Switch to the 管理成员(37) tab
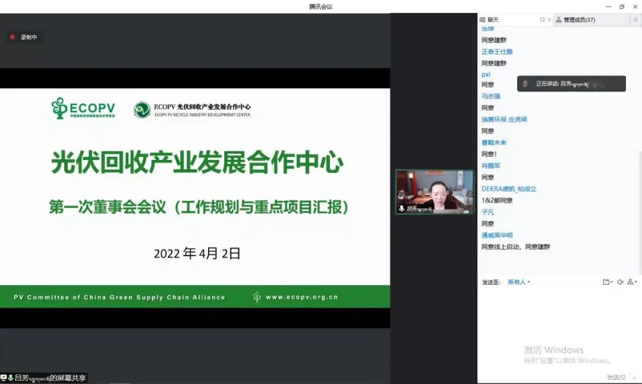The image size is (642, 384). click(x=578, y=20)
